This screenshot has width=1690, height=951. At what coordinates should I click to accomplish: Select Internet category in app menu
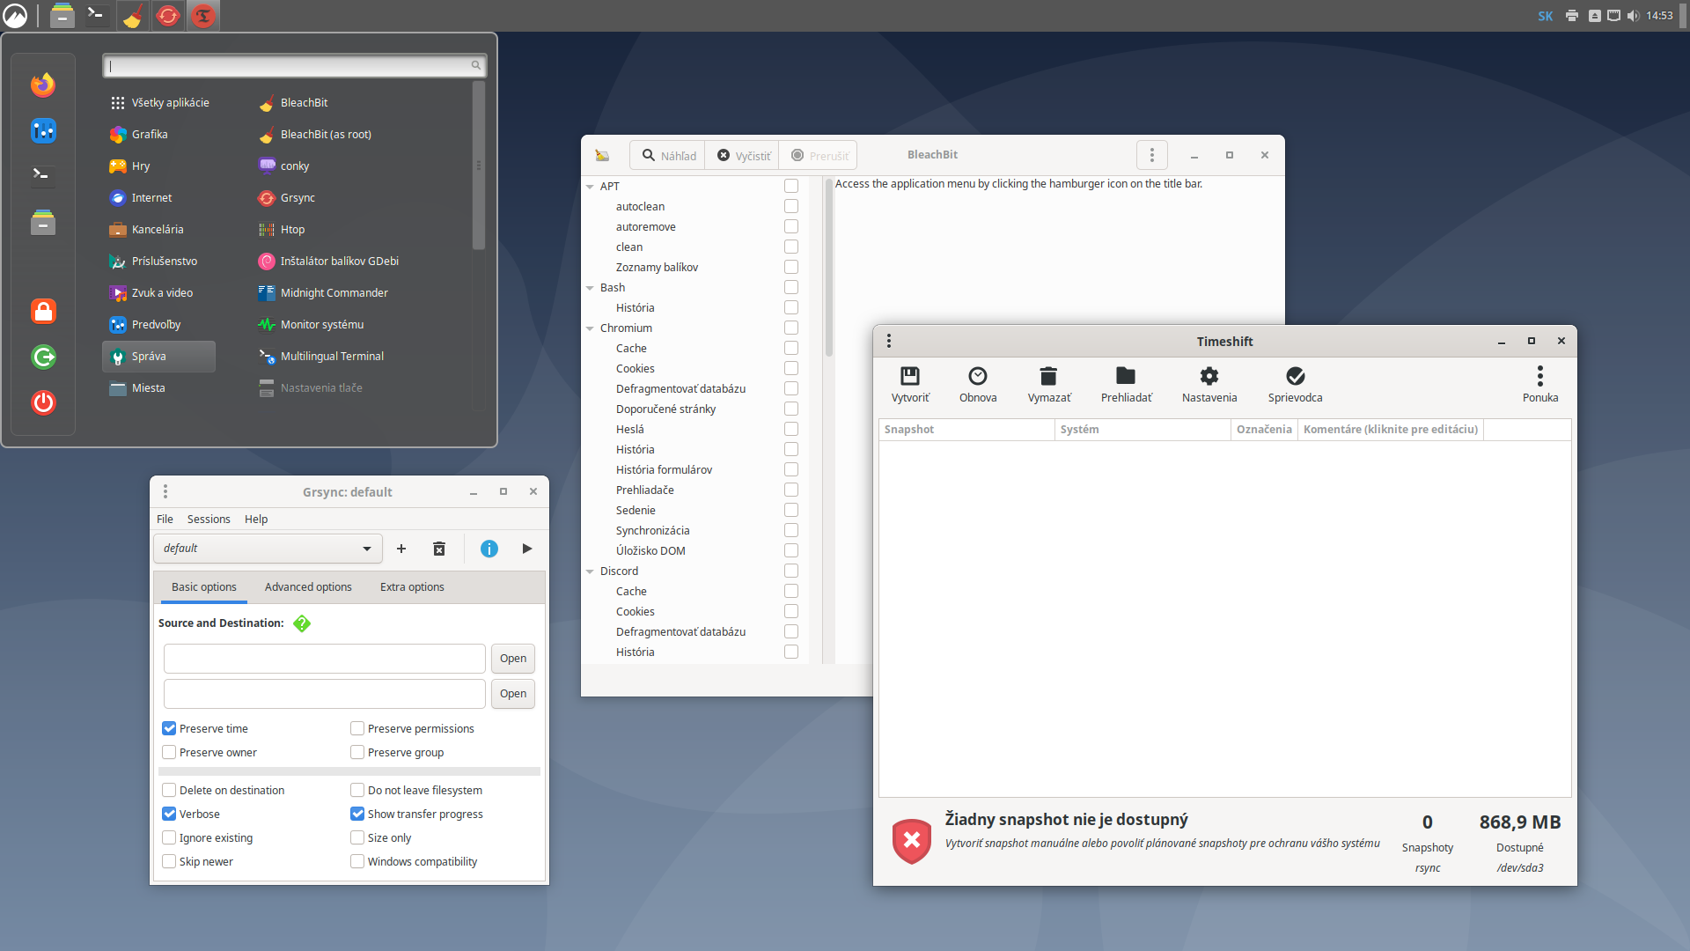tap(159, 198)
